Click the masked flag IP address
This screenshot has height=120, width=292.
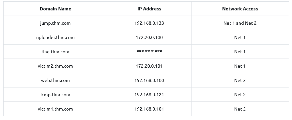click(x=149, y=52)
